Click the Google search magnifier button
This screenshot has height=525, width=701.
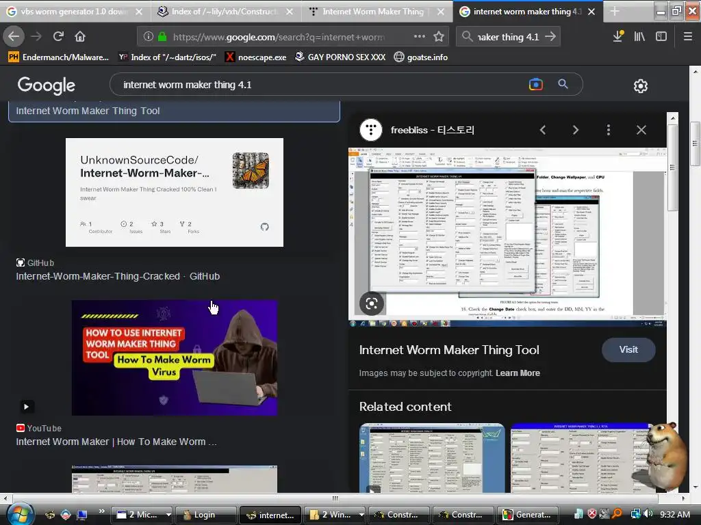pyautogui.click(x=563, y=84)
